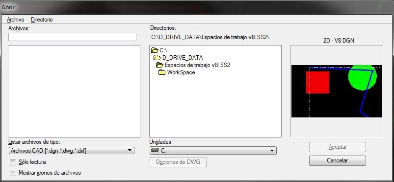The height and width of the screenshot is (182, 394).
Task: Click the green circle in DGN preview
Action: click(362, 77)
